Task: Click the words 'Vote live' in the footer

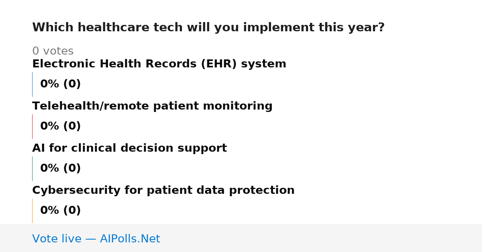Action: click(x=57, y=239)
